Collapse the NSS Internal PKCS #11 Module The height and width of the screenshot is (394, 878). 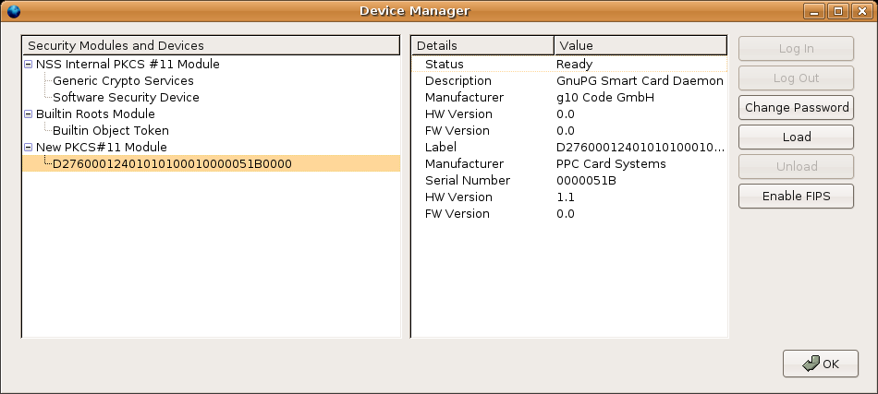point(28,65)
